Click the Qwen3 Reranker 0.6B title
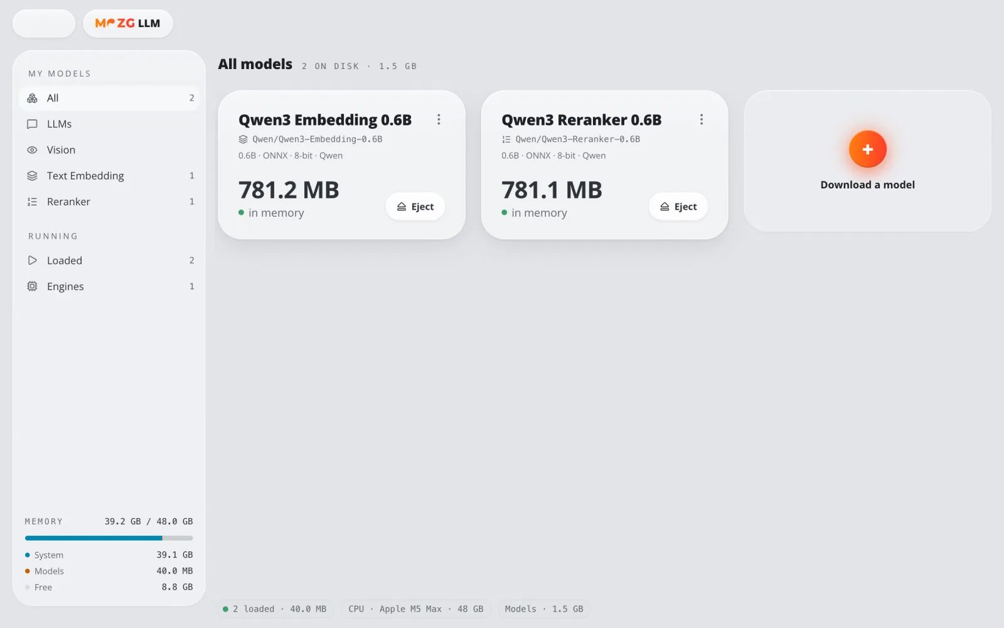This screenshot has width=1004, height=628. (582, 120)
